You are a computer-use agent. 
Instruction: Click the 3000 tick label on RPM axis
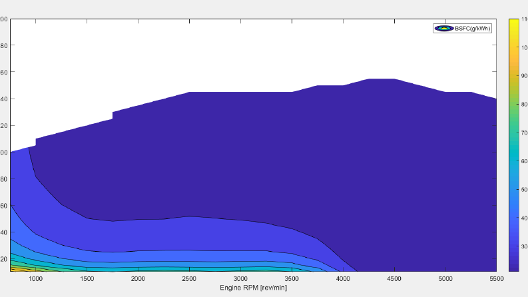(240, 278)
